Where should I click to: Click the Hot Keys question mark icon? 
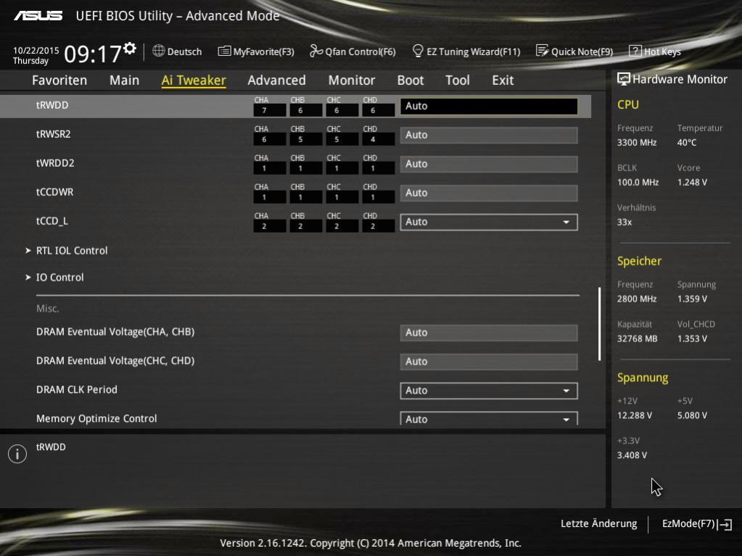(635, 51)
